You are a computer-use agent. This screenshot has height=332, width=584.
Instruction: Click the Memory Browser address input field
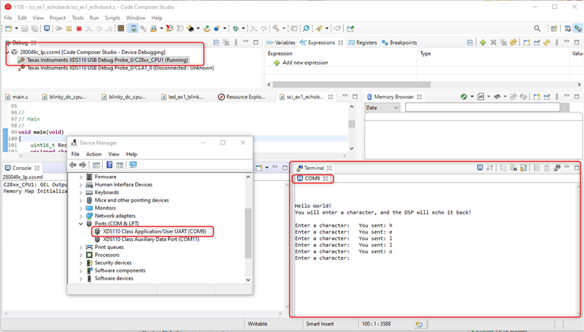pyautogui.click(x=483, y=107)
